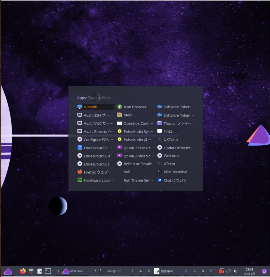Switch to workspace 6
This screenshot has height=277, width=270.
point(186,271)
